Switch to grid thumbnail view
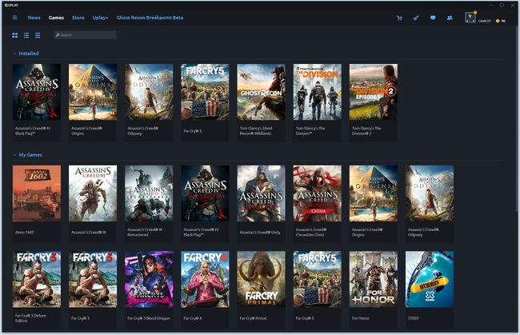Screen dimensions: 520x335 pos(15,35)
